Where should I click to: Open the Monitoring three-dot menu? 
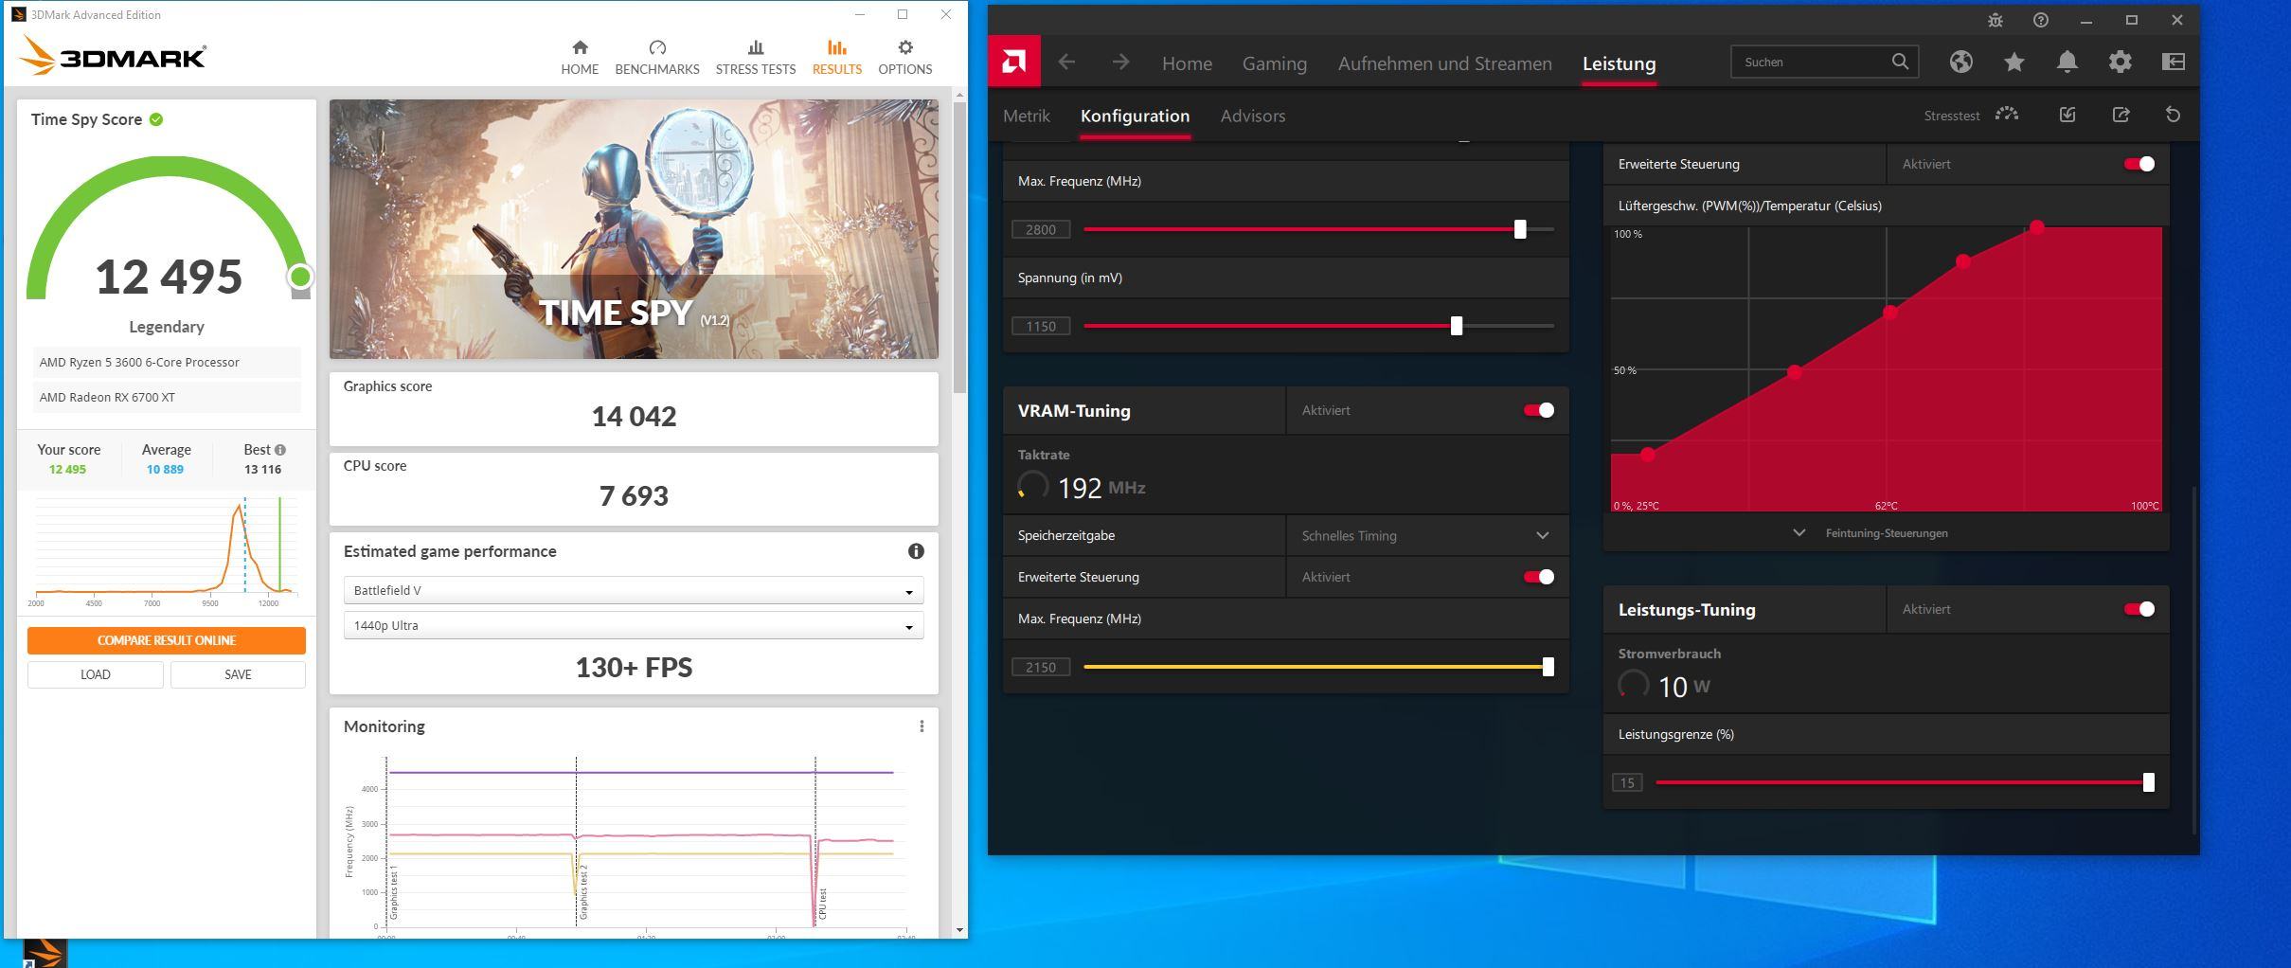pyautogui.click(x=922, y=726)
